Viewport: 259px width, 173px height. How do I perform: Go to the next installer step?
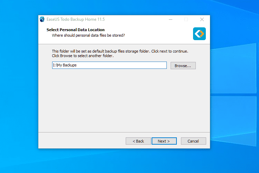pyautogui.click(x=164, y=141)
